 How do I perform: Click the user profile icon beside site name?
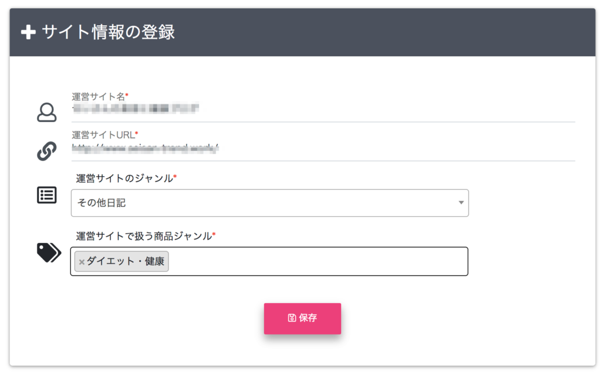click(47, 112)
